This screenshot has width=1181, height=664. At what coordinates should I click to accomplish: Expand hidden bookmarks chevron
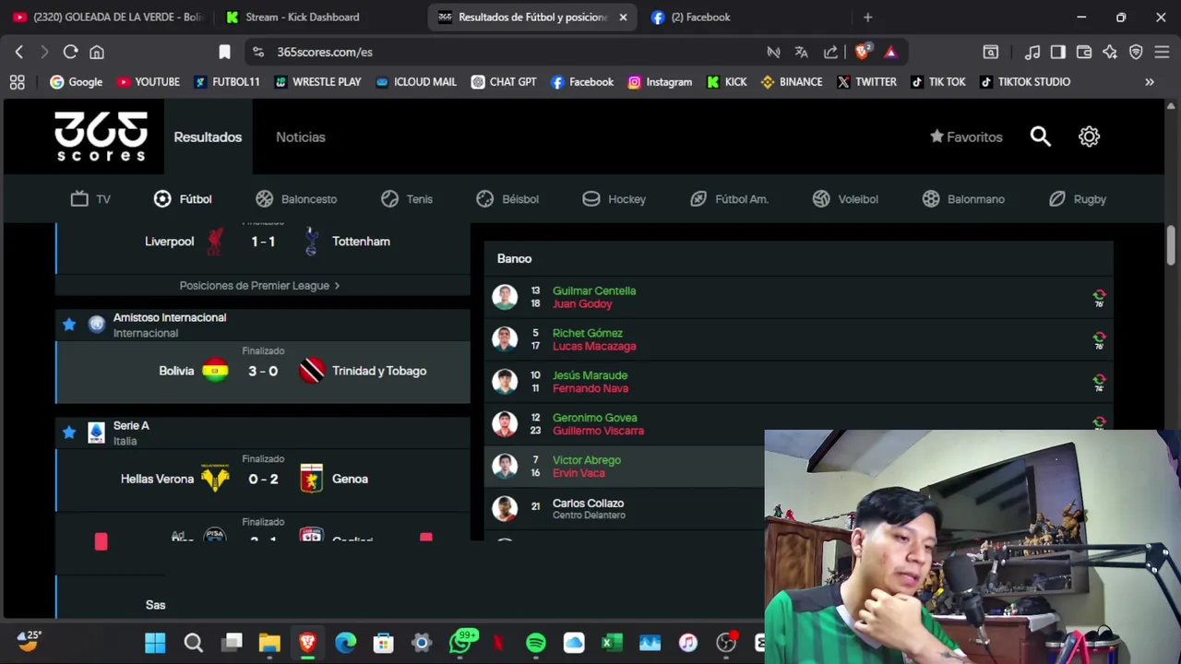[1150, 82]
